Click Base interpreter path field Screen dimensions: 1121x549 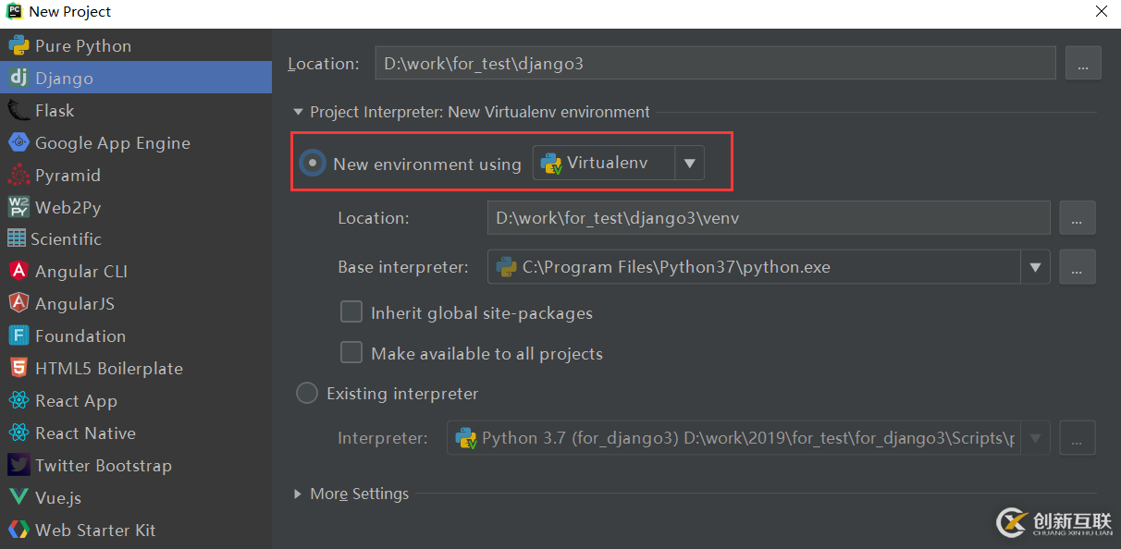754,267
